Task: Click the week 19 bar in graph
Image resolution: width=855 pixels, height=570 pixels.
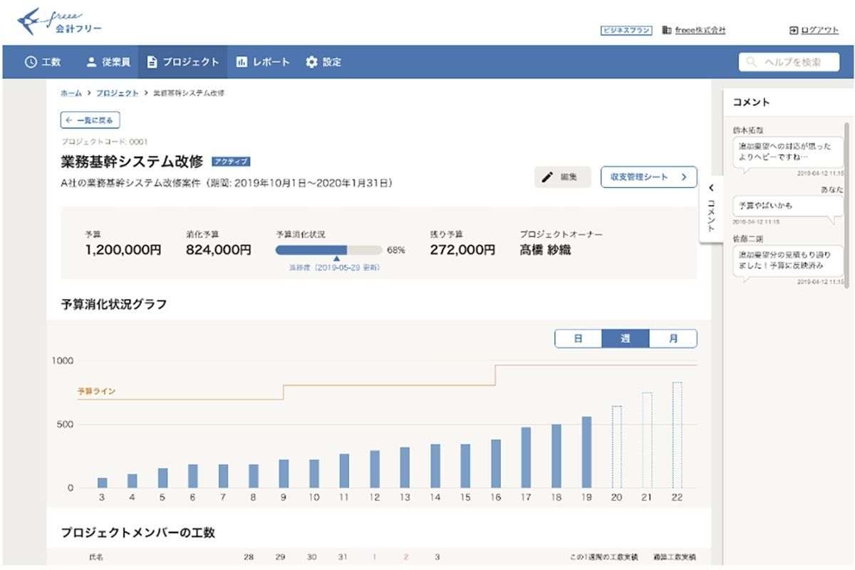Action: click(586, 452)
